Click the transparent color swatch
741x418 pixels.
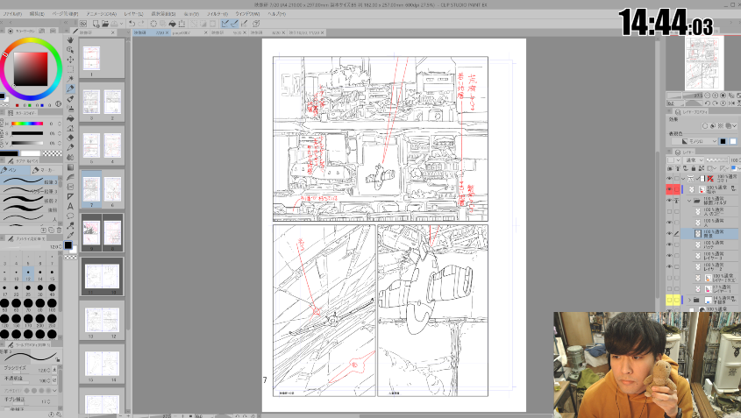pos(53,153)
